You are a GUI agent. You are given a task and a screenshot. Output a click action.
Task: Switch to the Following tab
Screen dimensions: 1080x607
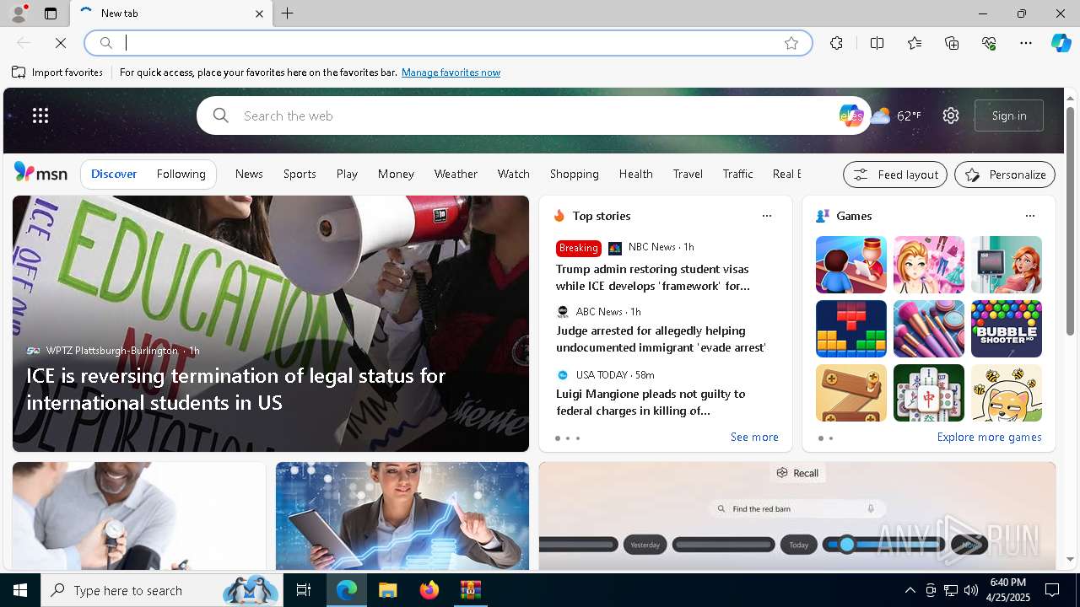181,174
